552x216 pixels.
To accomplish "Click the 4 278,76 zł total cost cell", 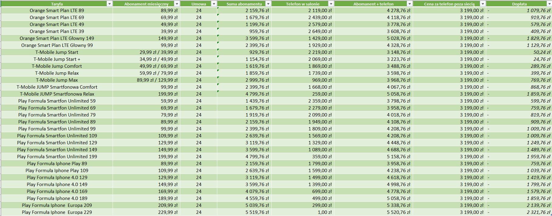I will pyautogui.click(x=374, y=10).
